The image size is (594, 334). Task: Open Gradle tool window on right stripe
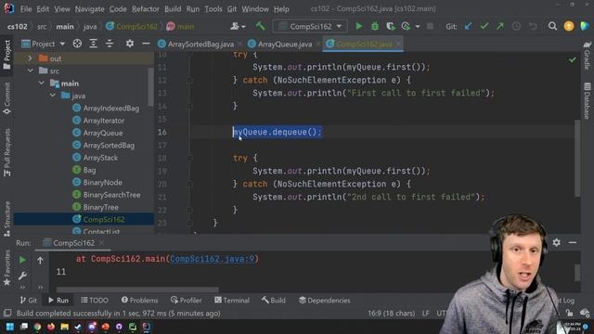(587, 56)
